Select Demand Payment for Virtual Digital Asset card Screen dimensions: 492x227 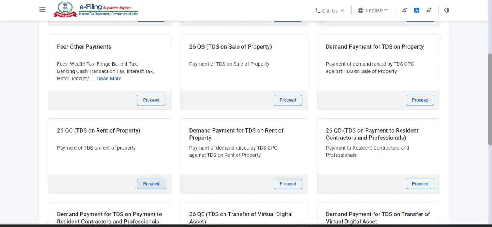pos(378,215)
